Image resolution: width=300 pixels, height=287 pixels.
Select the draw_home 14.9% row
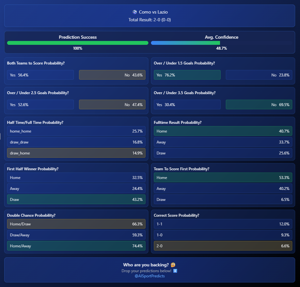coord(76,153)
